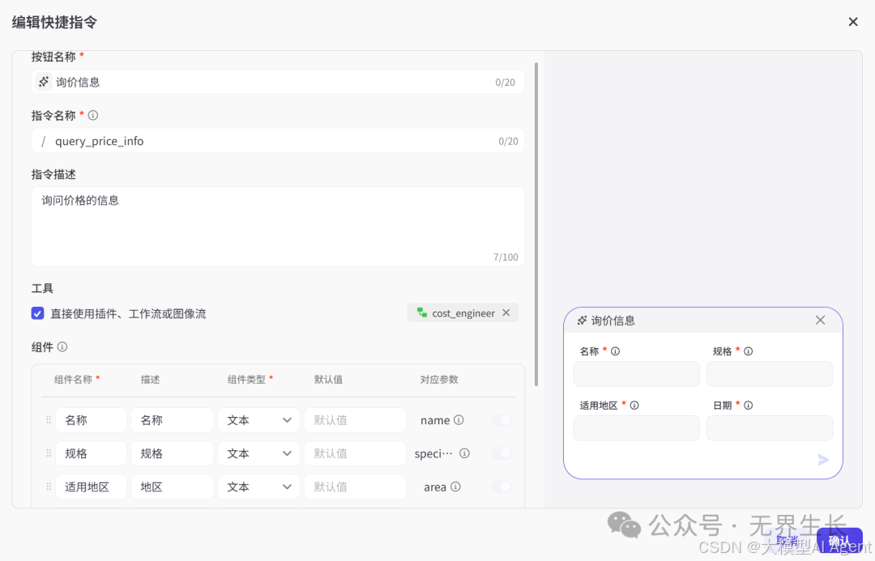Uncheck 直接使用插件、工作流或图像流 checkbox
The image size is (875, 561).
click(37, 313)
